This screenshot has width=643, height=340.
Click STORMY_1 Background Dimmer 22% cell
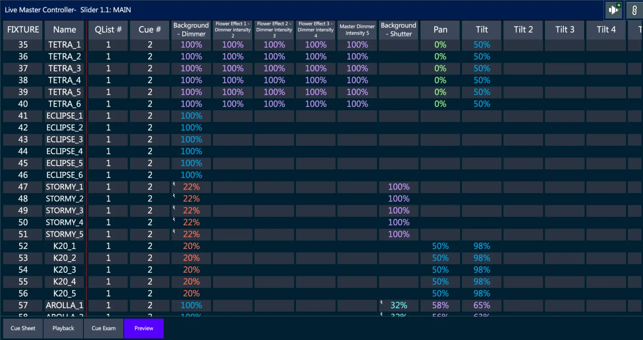[x=191, y=187]
